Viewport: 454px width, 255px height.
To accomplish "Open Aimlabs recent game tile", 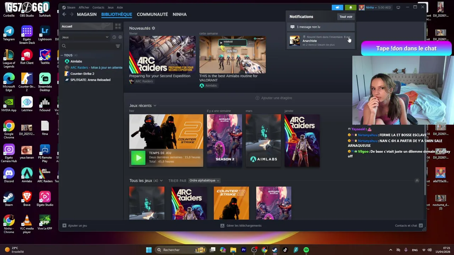I will (x=263, y=141).
